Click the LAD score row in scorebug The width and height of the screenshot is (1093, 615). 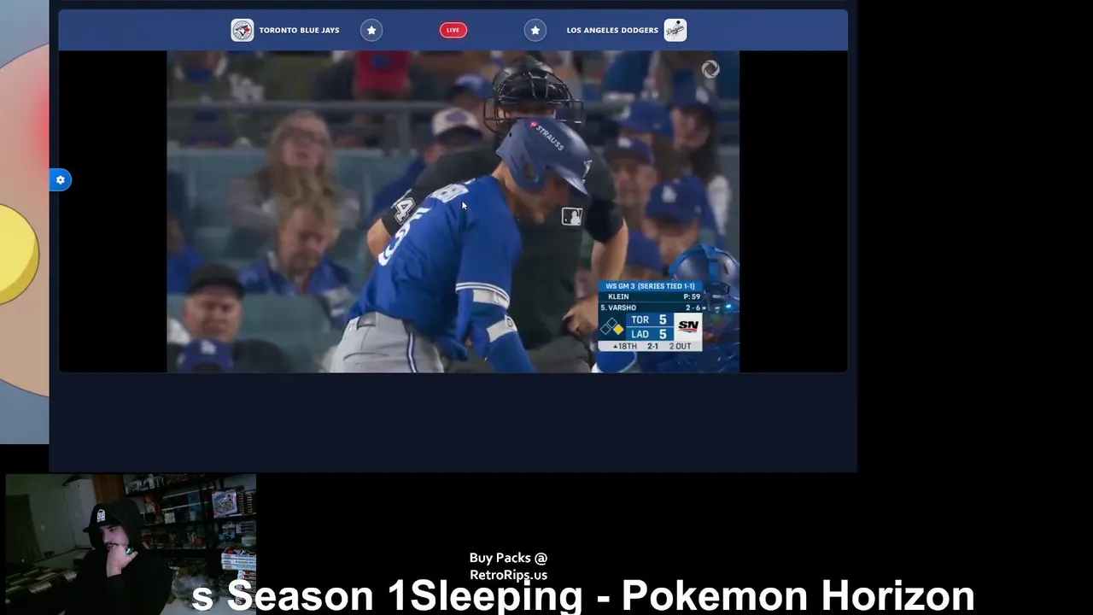pos(649,334)
